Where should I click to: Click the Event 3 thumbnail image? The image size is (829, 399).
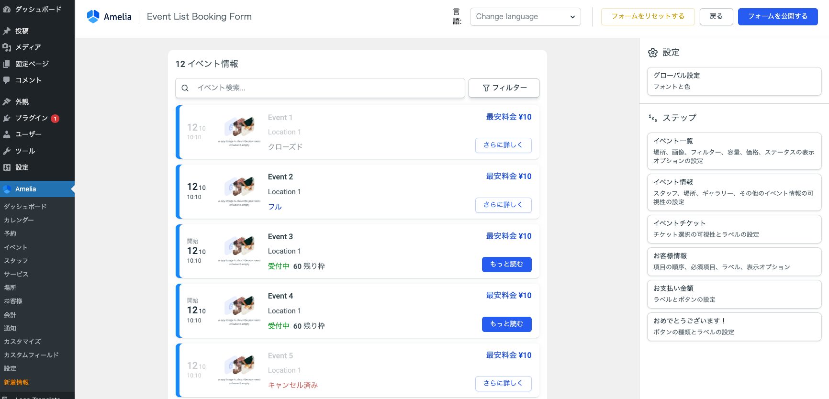[239, 250]
